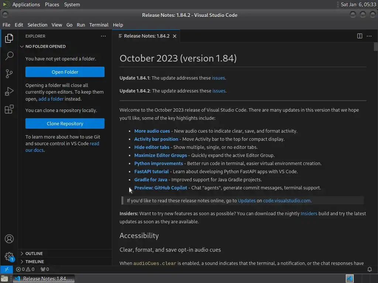Image resolution: width=378 pixels, height=283 pixels.
Task: Open the Edit menu
Action: click(19, 25)
